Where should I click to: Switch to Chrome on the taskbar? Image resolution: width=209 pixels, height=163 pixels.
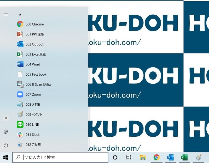coord(156,158)
